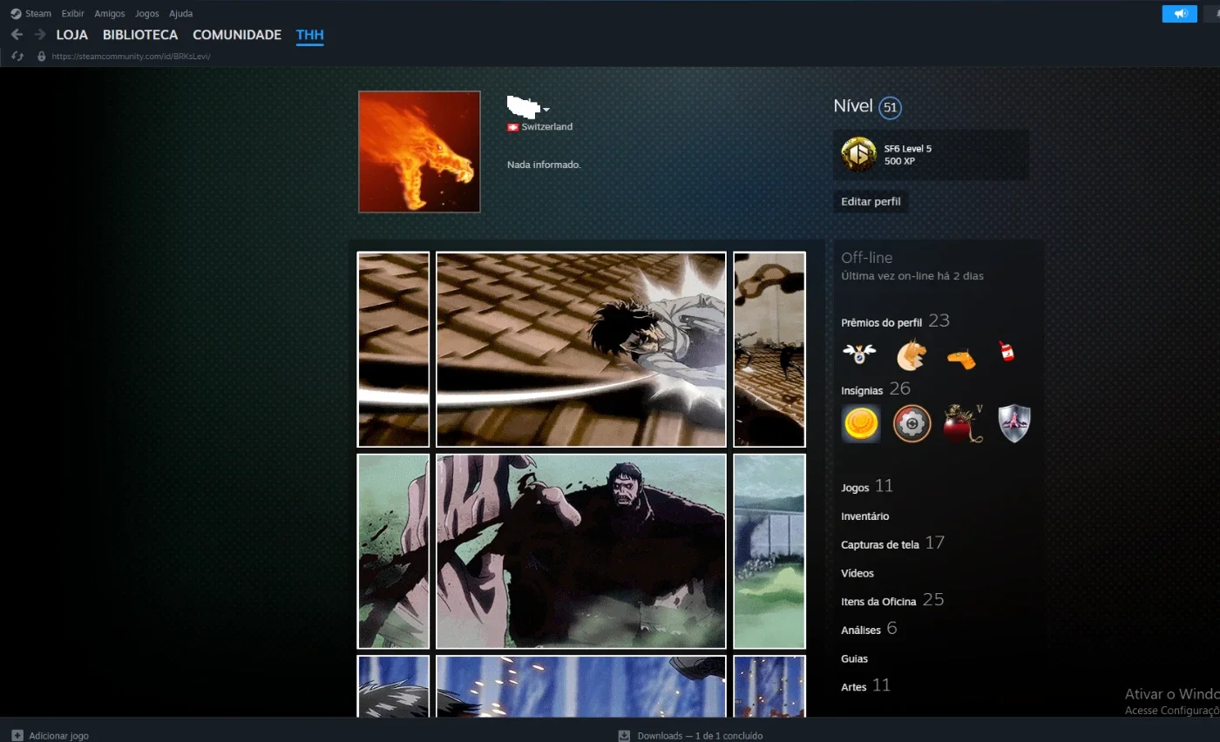Click the Nível label
The height and width of the screenshot is (742, 1220).
pos(853,106)
